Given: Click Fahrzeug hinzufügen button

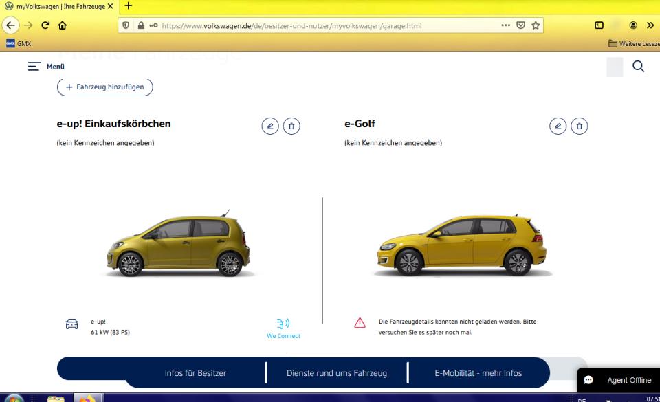Looking at the screenshot, I should coord(104,87).
